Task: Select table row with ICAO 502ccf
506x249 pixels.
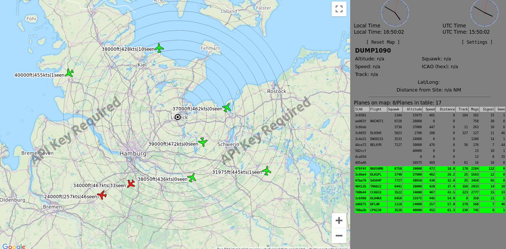Action: (x=430, y=150)
